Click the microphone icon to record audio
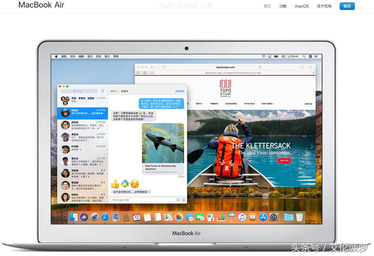This screenshot has width=374, height=256. pos(184,199)
